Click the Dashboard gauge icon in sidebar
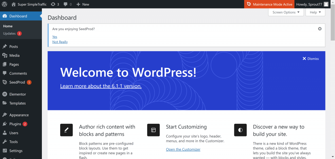335x159 pixels. coord(5,16)
